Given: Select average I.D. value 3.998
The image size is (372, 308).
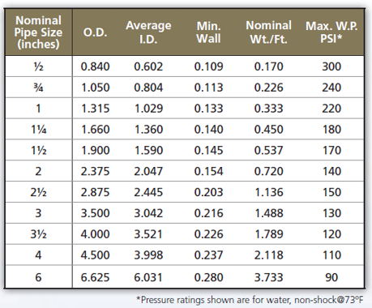Looking at the screenshot, I should coord(148,255).
